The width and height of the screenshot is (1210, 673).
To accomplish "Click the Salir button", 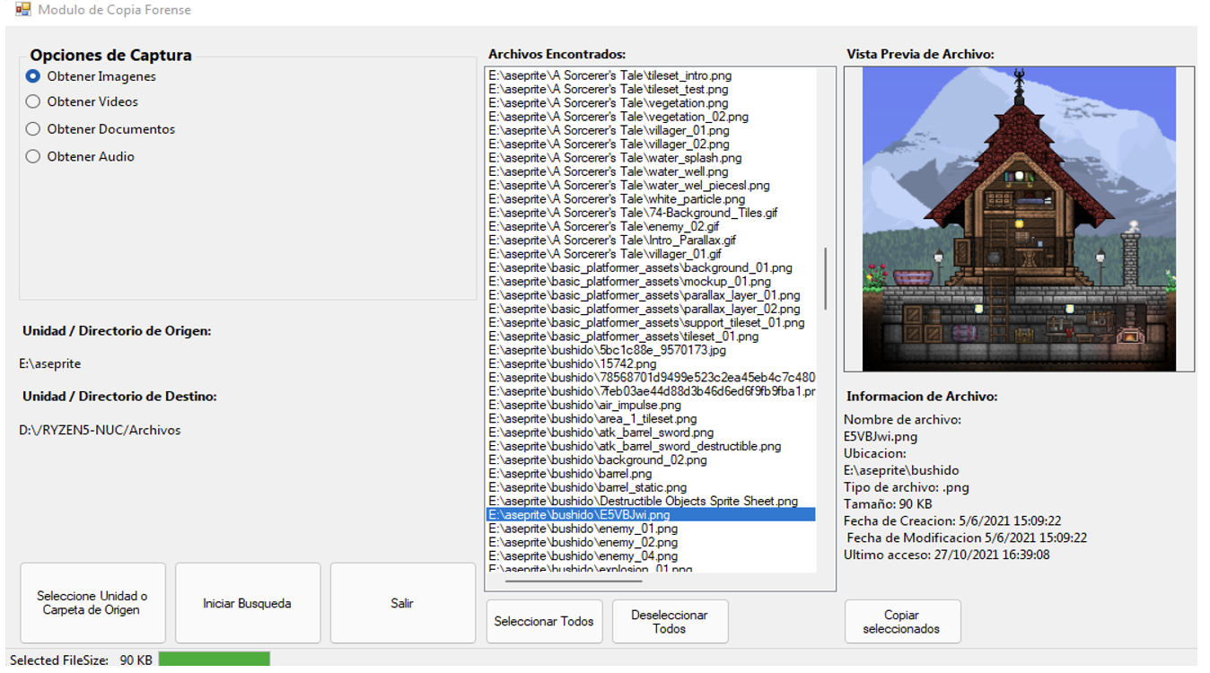I will coord(402,603).
